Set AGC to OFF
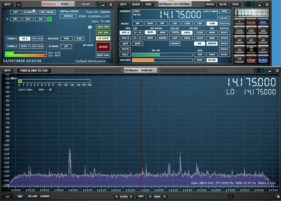The image size is (281, 201). tap(199, 55)
